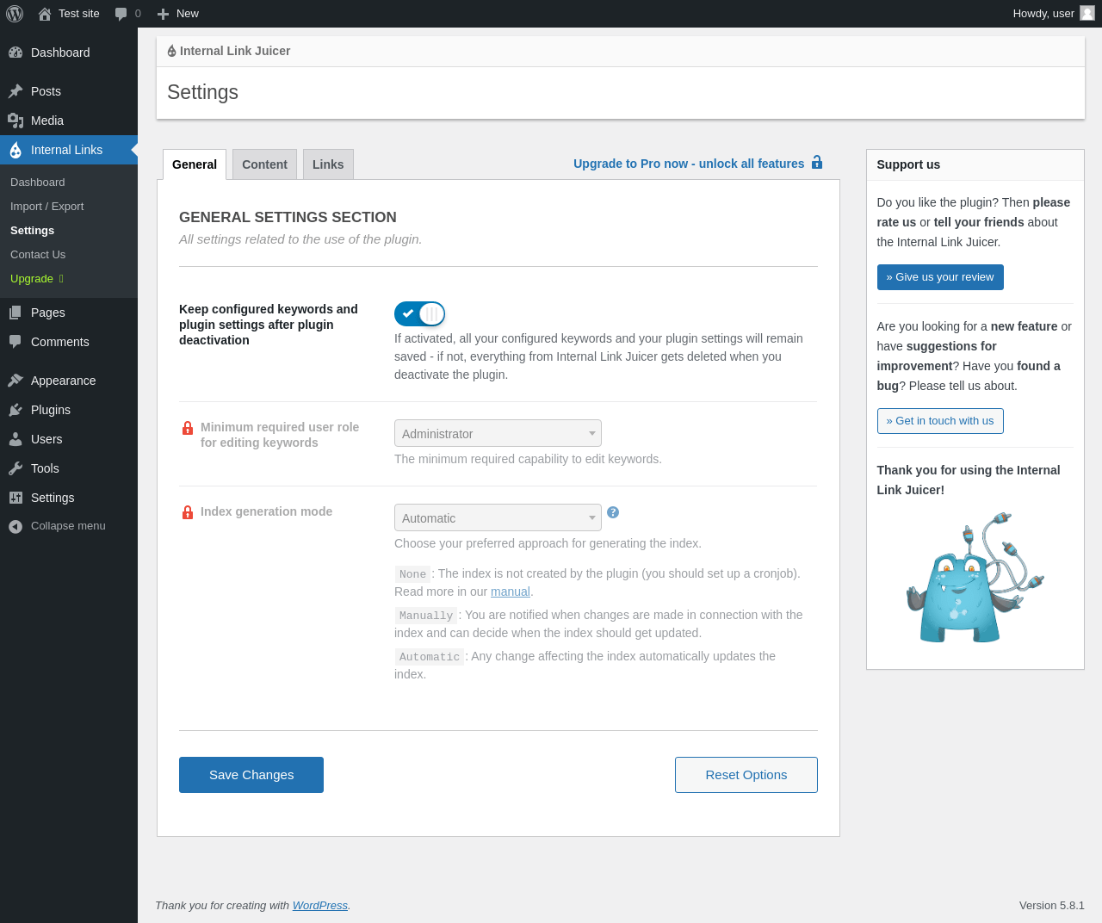Click Internal Links droplet icon
This screenshot has width=1102, height=923.
coord(15,150)
